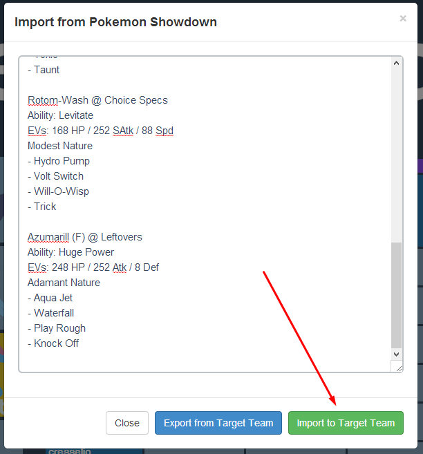Viewport: 423px width, 454px height.
Task: Place cursor on the Play Rough move
Action: coord(59,328)
